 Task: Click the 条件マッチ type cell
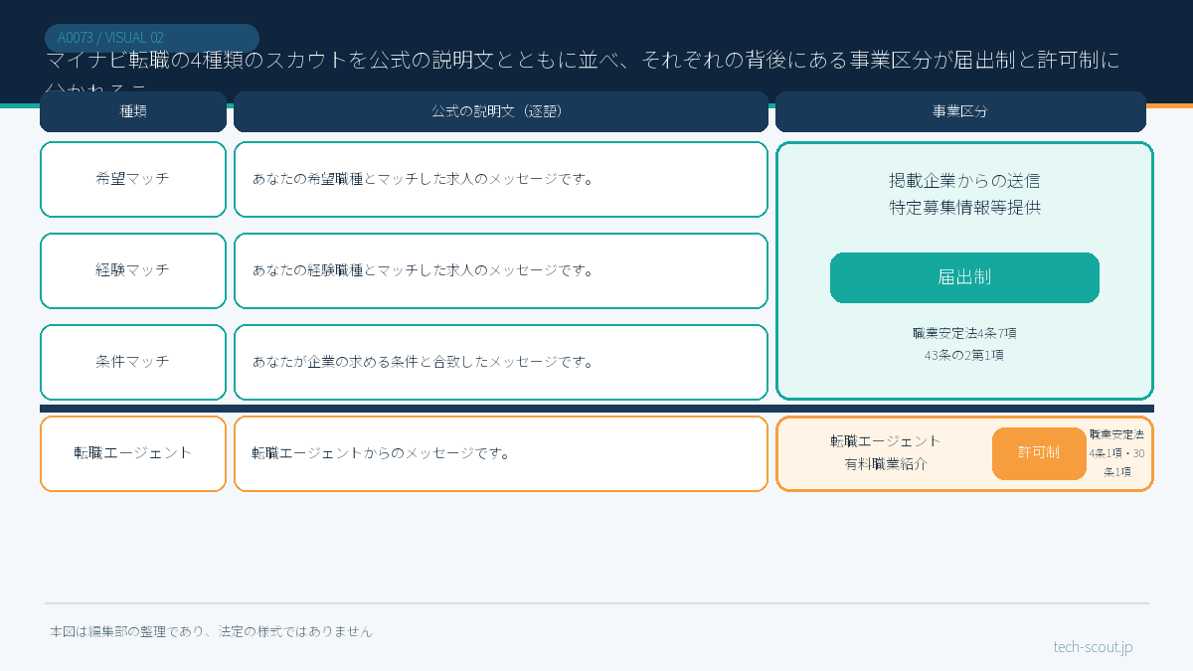pyautogui.click(x=133, y=362)
